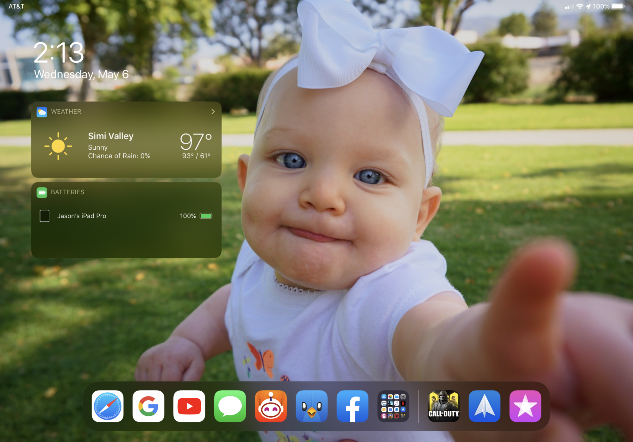Viewport: 633px width, 442px height.
Task: Open the Messages app
Action: click(230, 406)
